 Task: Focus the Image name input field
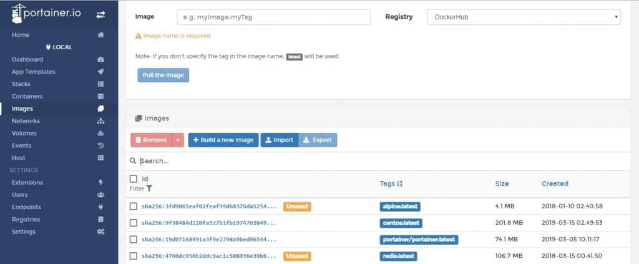click(x=273, y=17)
